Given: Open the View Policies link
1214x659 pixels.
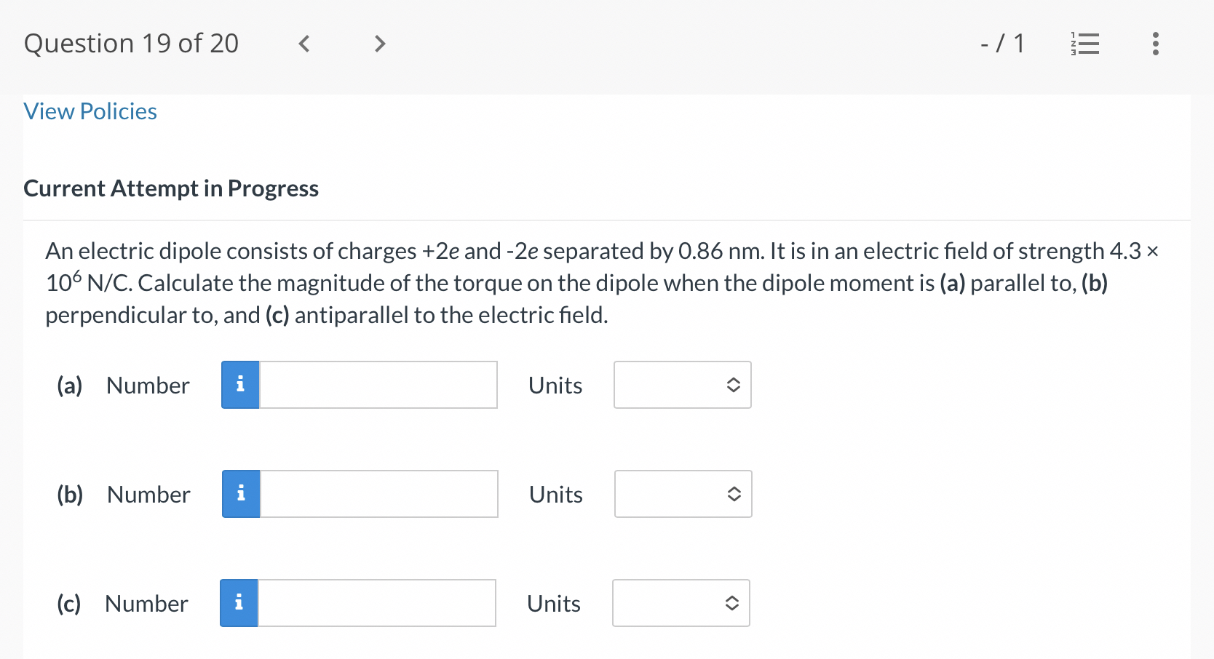Looking at the screenshot, I should [x=90, y=111].
